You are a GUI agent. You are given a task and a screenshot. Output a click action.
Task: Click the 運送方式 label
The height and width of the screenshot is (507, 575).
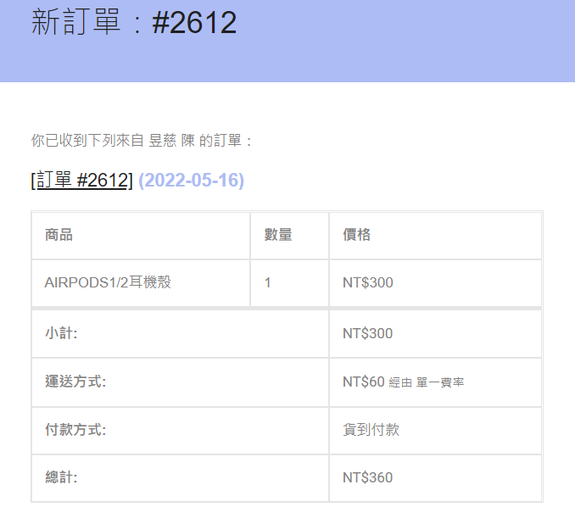click(x=75, y=382)
